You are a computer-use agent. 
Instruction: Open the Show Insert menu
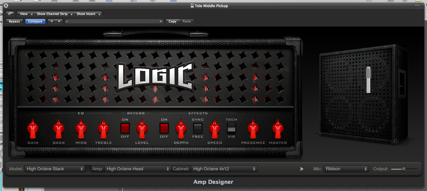tap(88, 14)
